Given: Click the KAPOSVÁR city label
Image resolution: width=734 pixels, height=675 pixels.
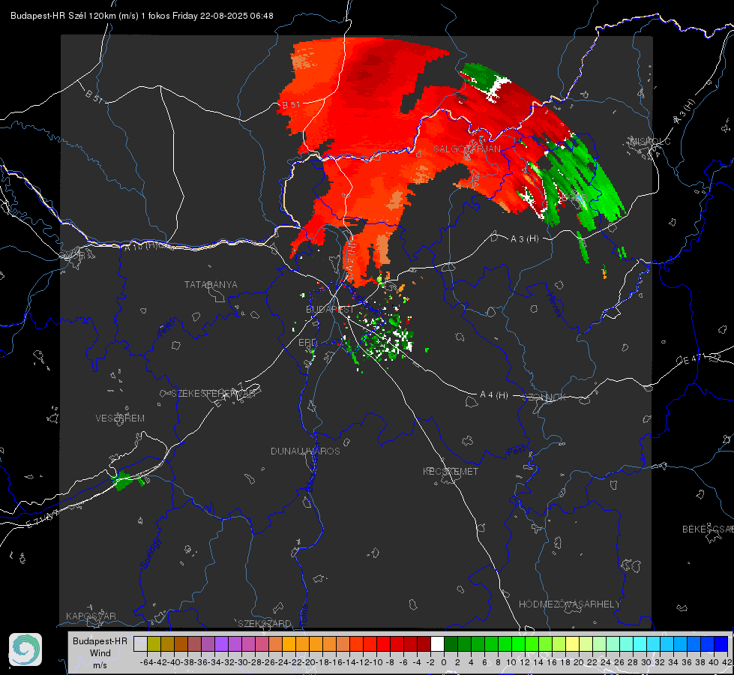Looking at the screenshot, I should click(x=91, y=616).
